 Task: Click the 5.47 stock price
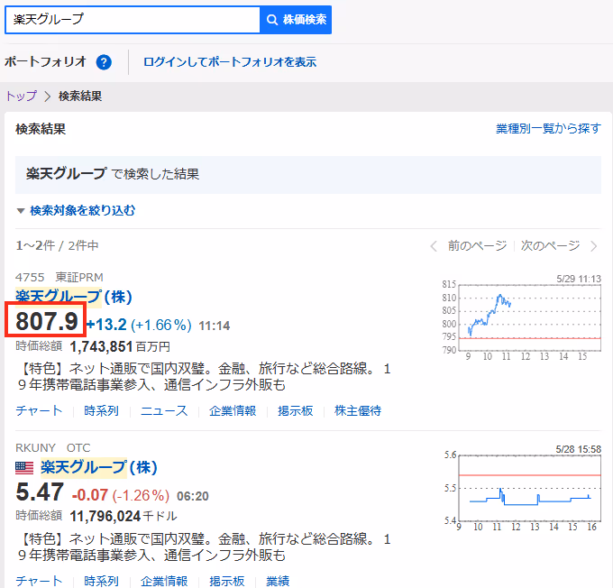(x=40, y=492)
